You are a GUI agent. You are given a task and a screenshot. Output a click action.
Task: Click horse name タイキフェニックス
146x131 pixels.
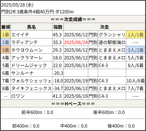[x=31, y=88]
